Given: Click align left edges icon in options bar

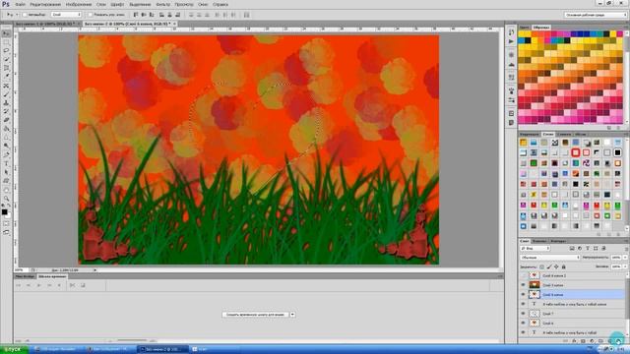Looking at the screenshot, I should tap(161, 15).
